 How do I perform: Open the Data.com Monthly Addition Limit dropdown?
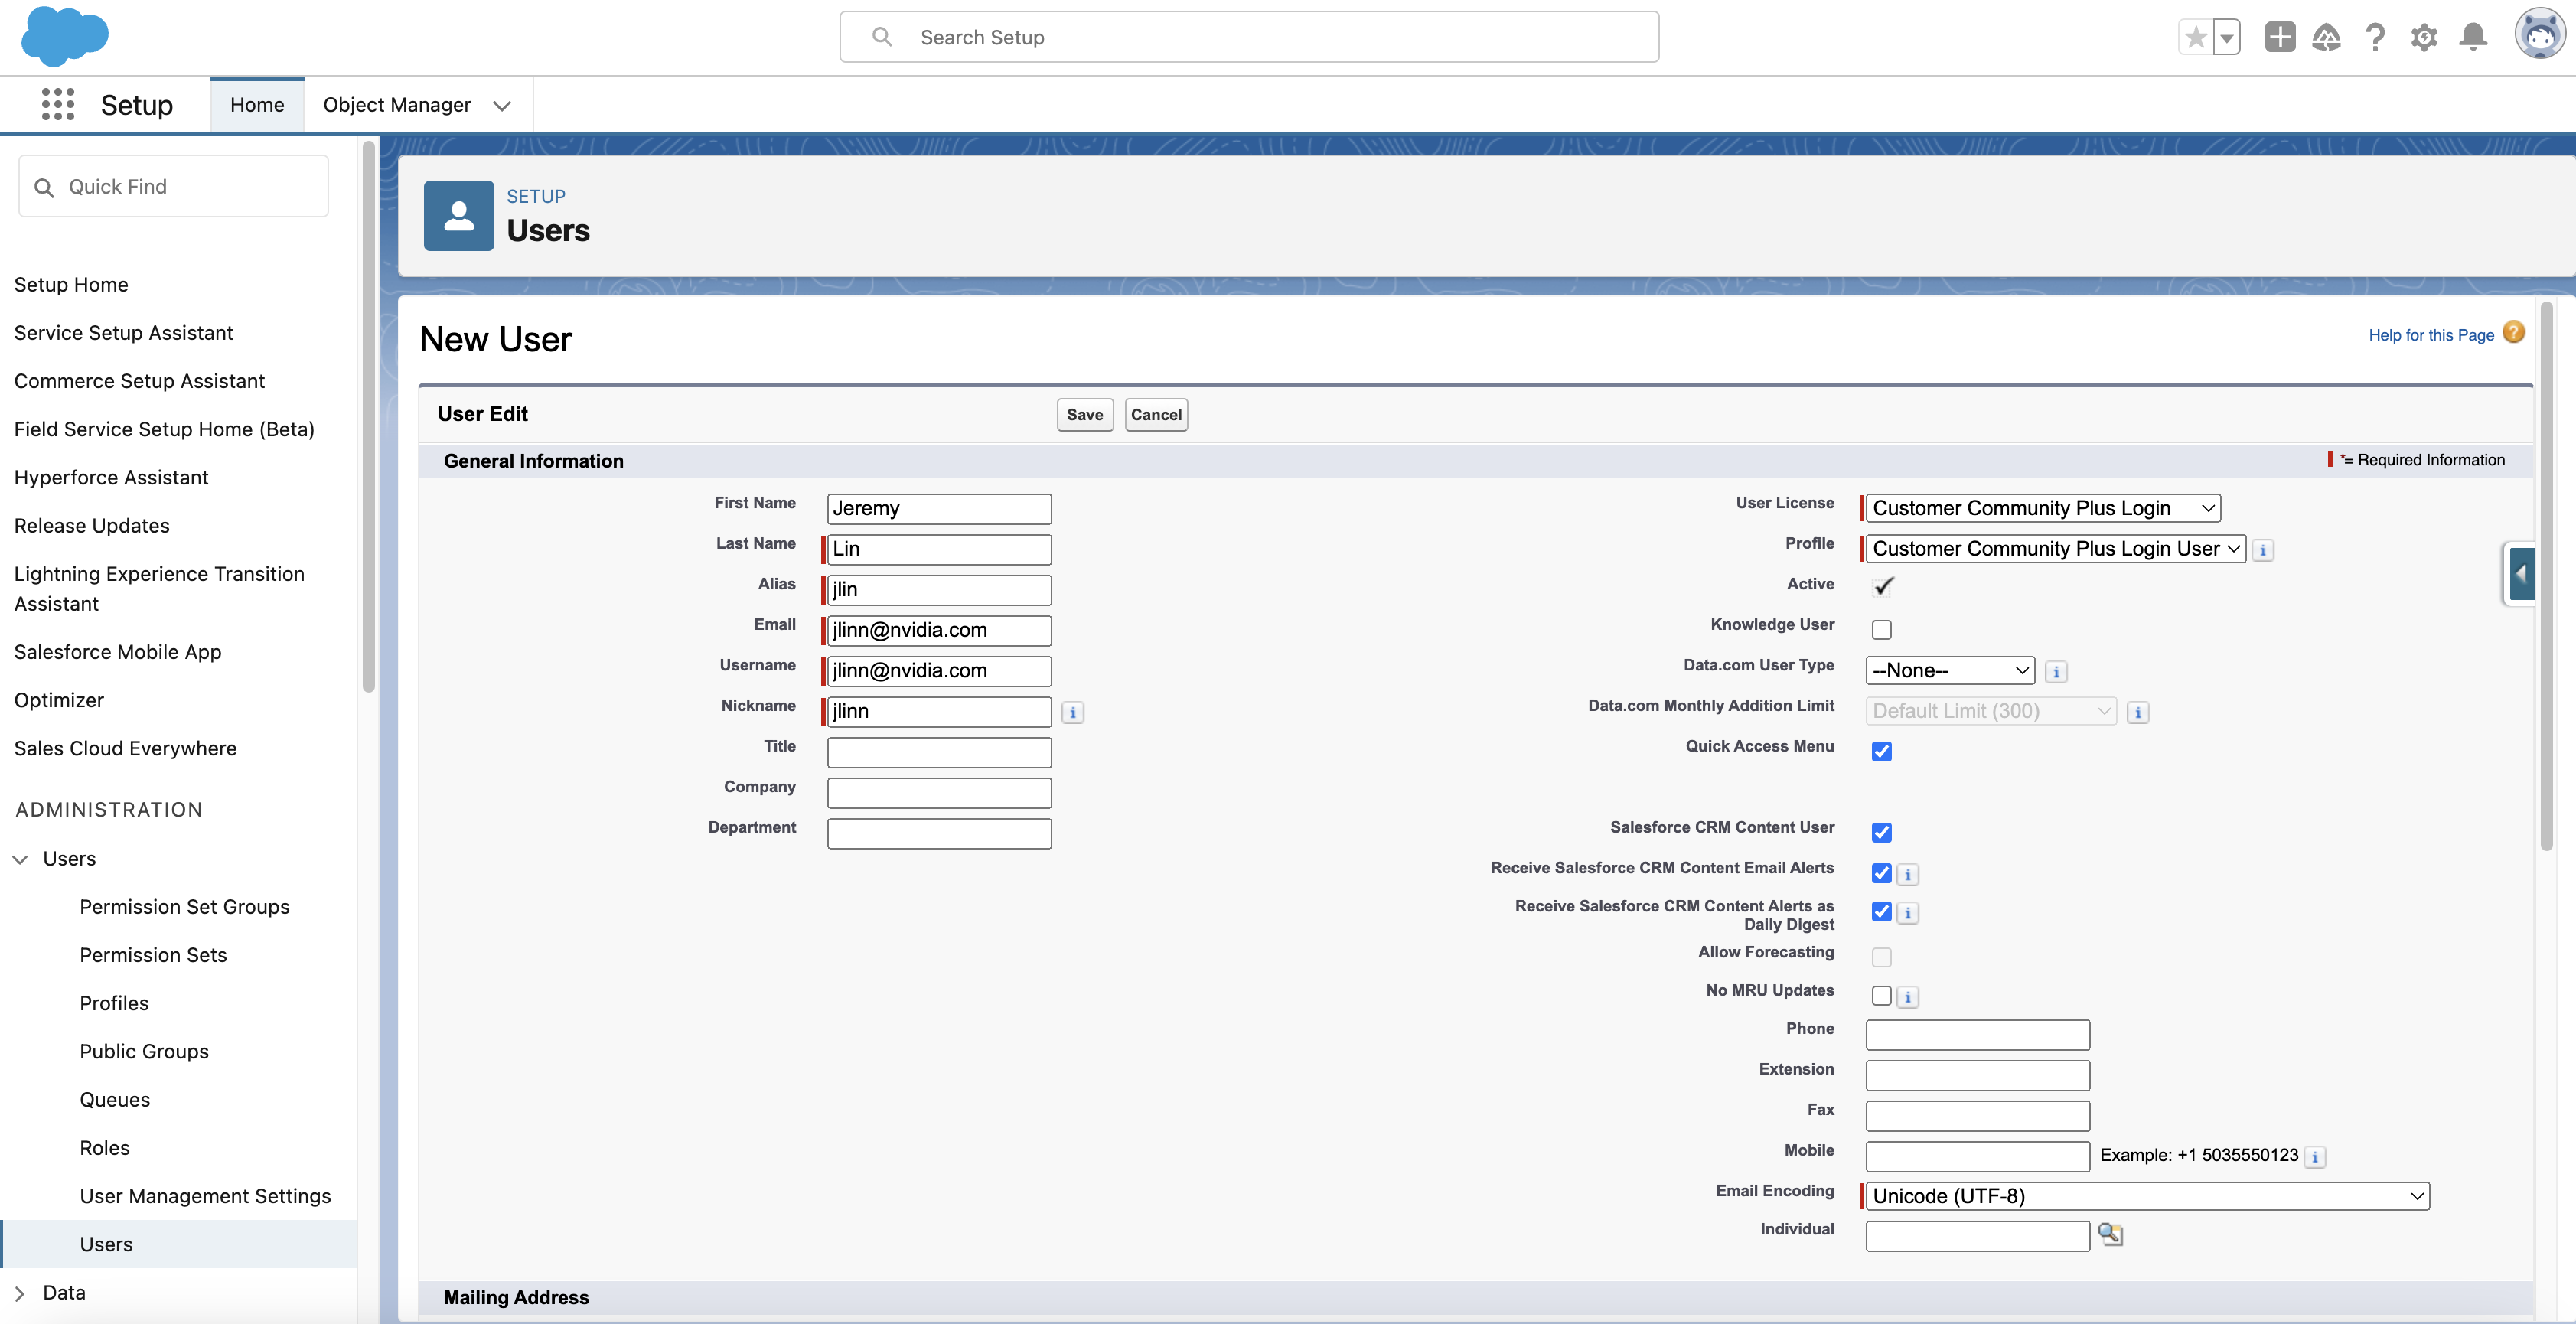tap(1991, 710)
